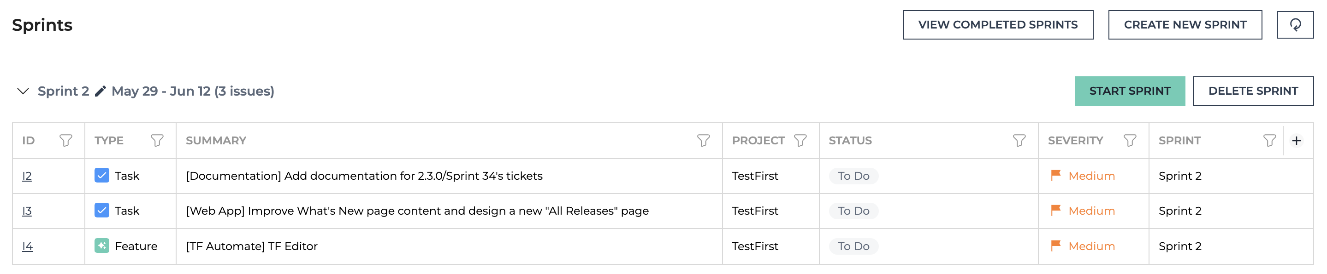Edit Sprint 2 name with pencil icon
The width and height of the screenshot is (1327, 274).
click(101, 91)
